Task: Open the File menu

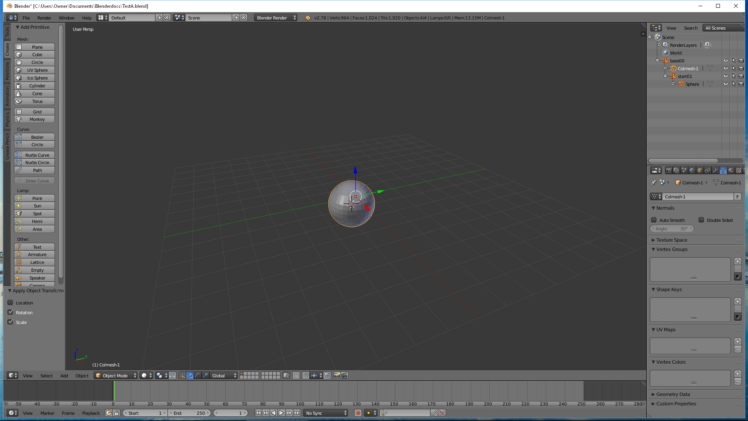Action: (26, 18)
